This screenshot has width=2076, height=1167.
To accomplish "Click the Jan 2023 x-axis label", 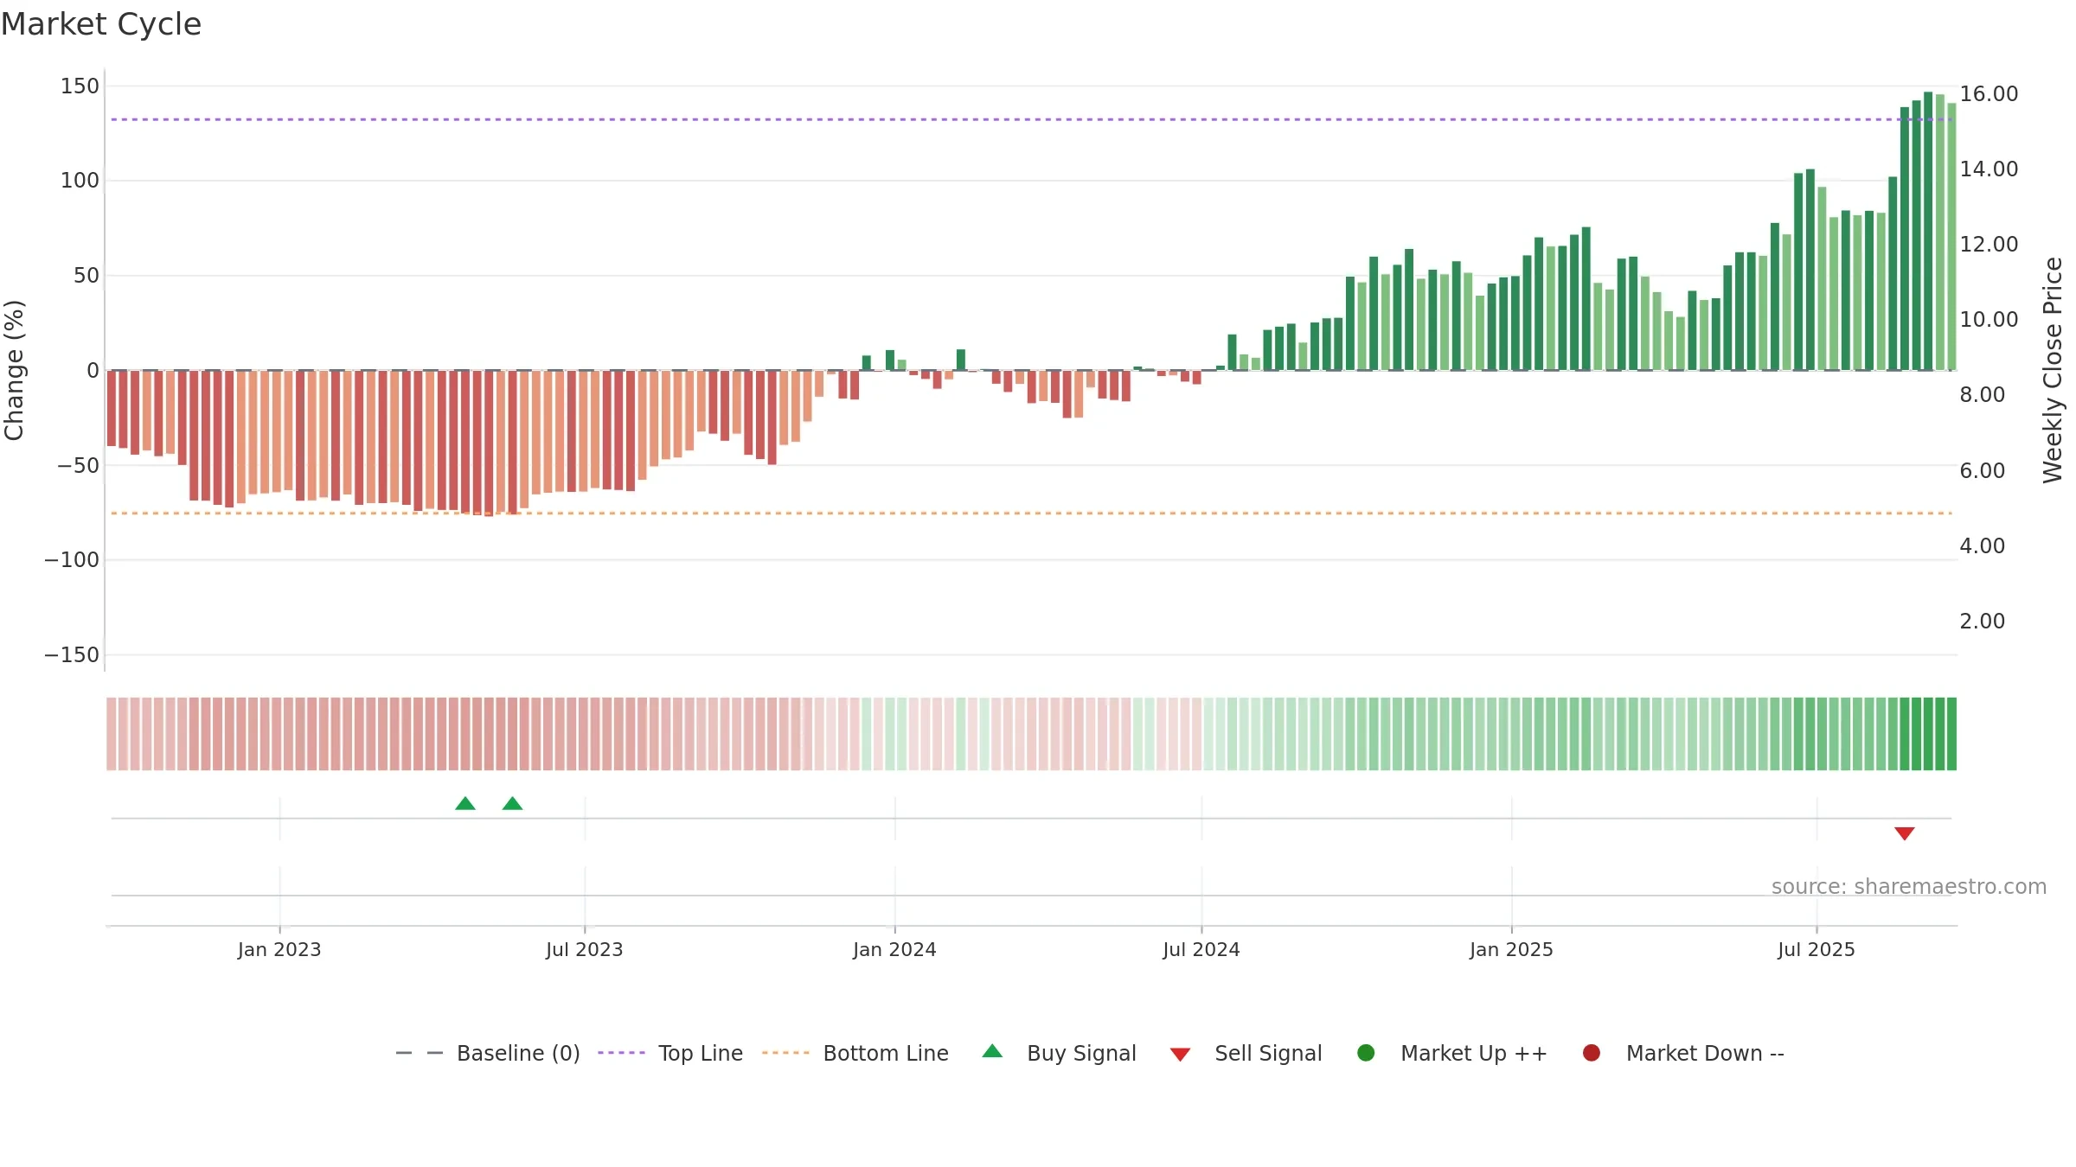I will [279, 950].
